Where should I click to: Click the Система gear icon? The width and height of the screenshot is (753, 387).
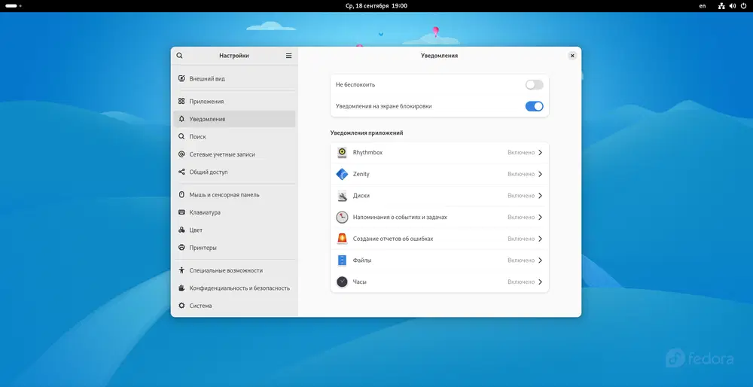click(181, 306)
